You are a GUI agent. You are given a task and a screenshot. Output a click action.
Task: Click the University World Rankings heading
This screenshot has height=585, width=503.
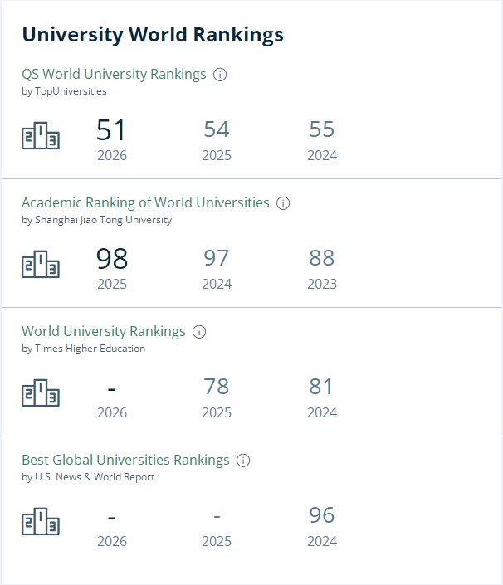(153, 35)
